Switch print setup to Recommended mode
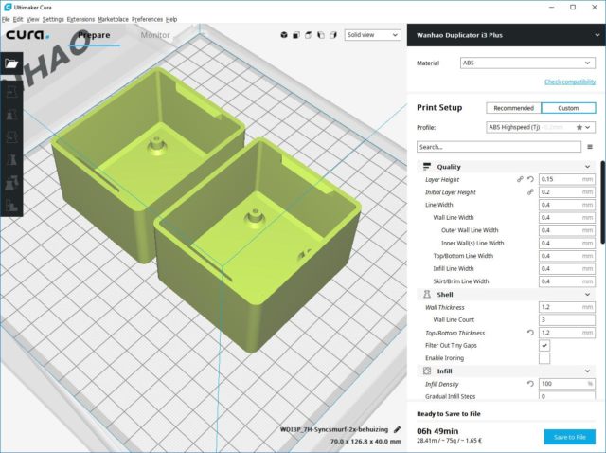This screenshot has width=606, height=453. [513, 108]
